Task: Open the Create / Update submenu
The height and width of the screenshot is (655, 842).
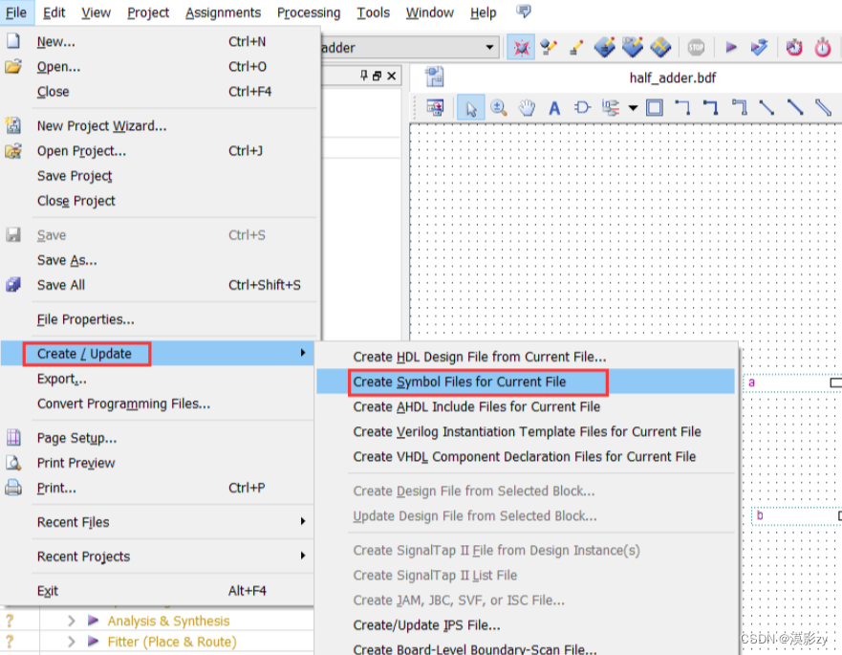Action: tap(158, 354)
